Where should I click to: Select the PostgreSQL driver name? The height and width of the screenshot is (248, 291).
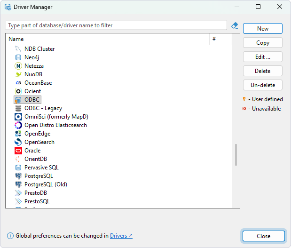(x=39, y=176)
